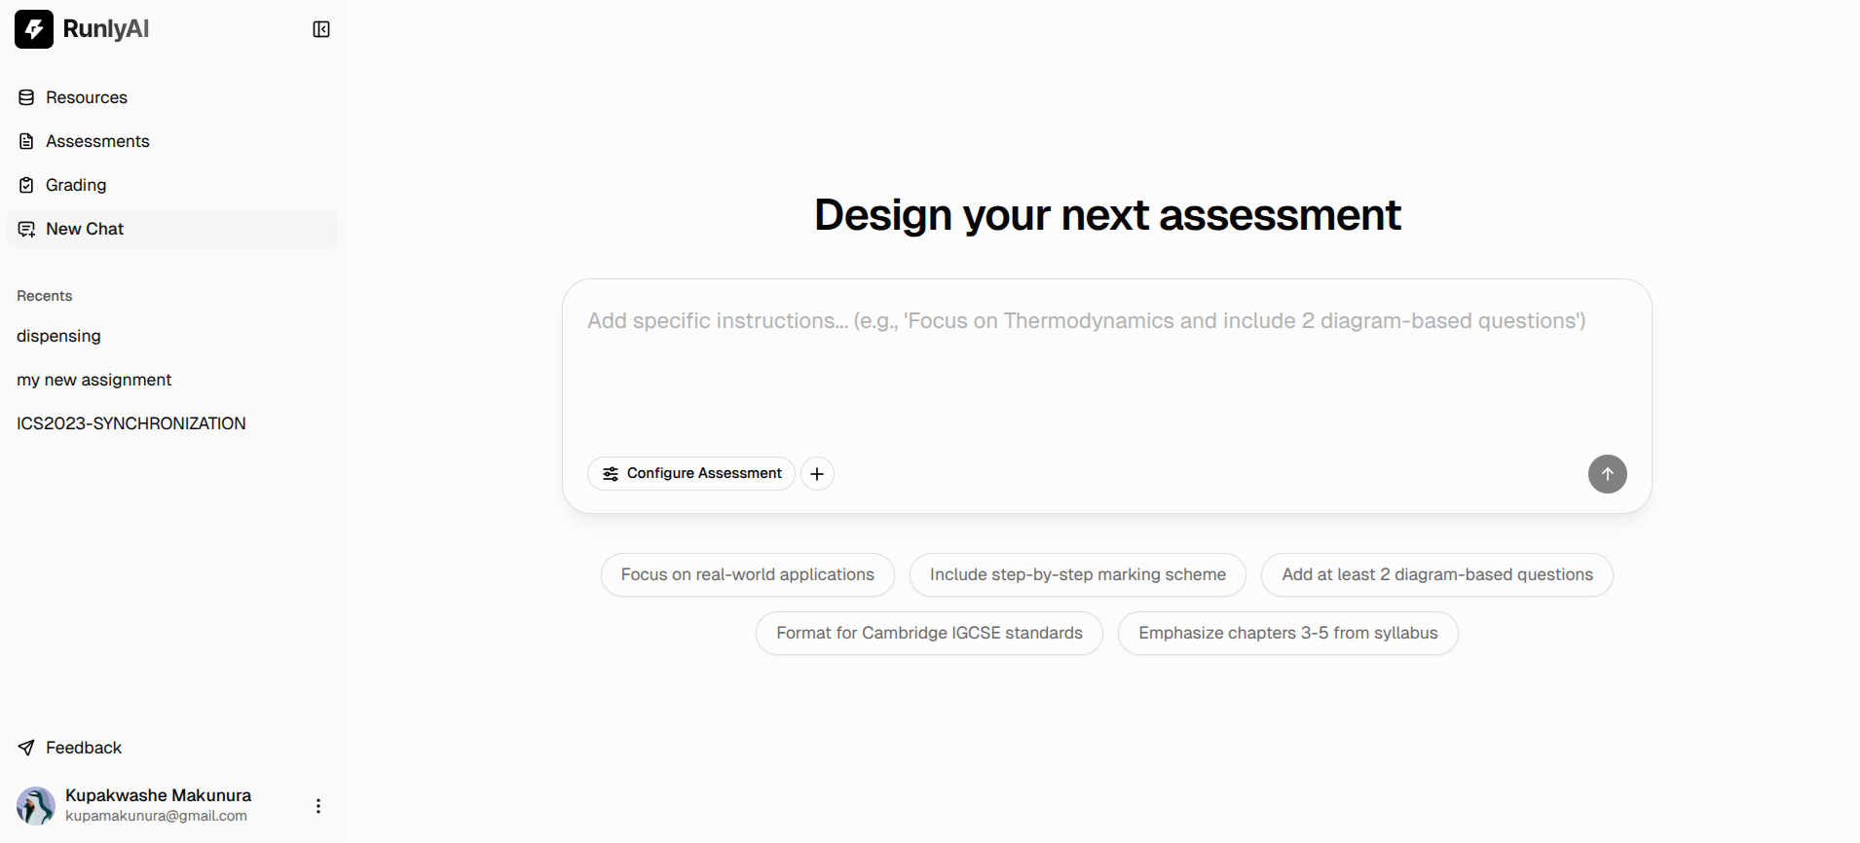The width and height of the screenshot is (1860, 843).
Task: Open the recent chat named dispensing
Action: click(58, 336)
